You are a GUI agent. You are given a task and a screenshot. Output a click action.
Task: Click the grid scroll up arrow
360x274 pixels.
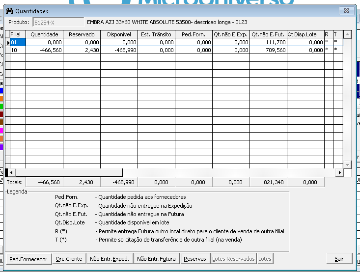[x=347, y=35]
